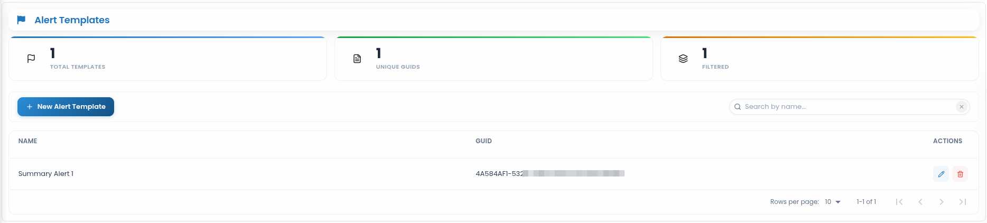Click the Alert Templates page title
Image resolution: width=987 pixels, height=223 pixels.
(x=72, y=20)
